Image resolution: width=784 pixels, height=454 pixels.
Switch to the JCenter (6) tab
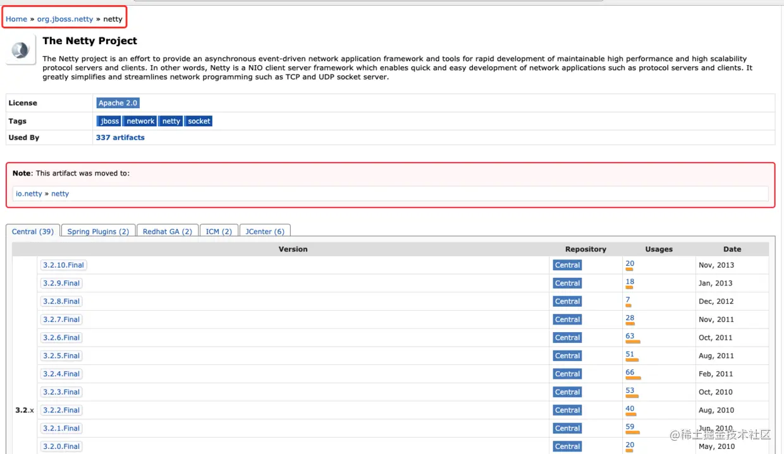click(x=265, y=232)
